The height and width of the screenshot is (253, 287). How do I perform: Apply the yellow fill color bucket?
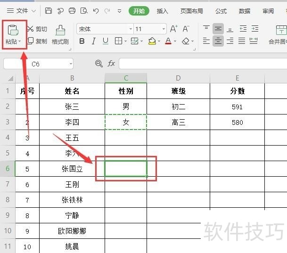[x=152, y=41]
